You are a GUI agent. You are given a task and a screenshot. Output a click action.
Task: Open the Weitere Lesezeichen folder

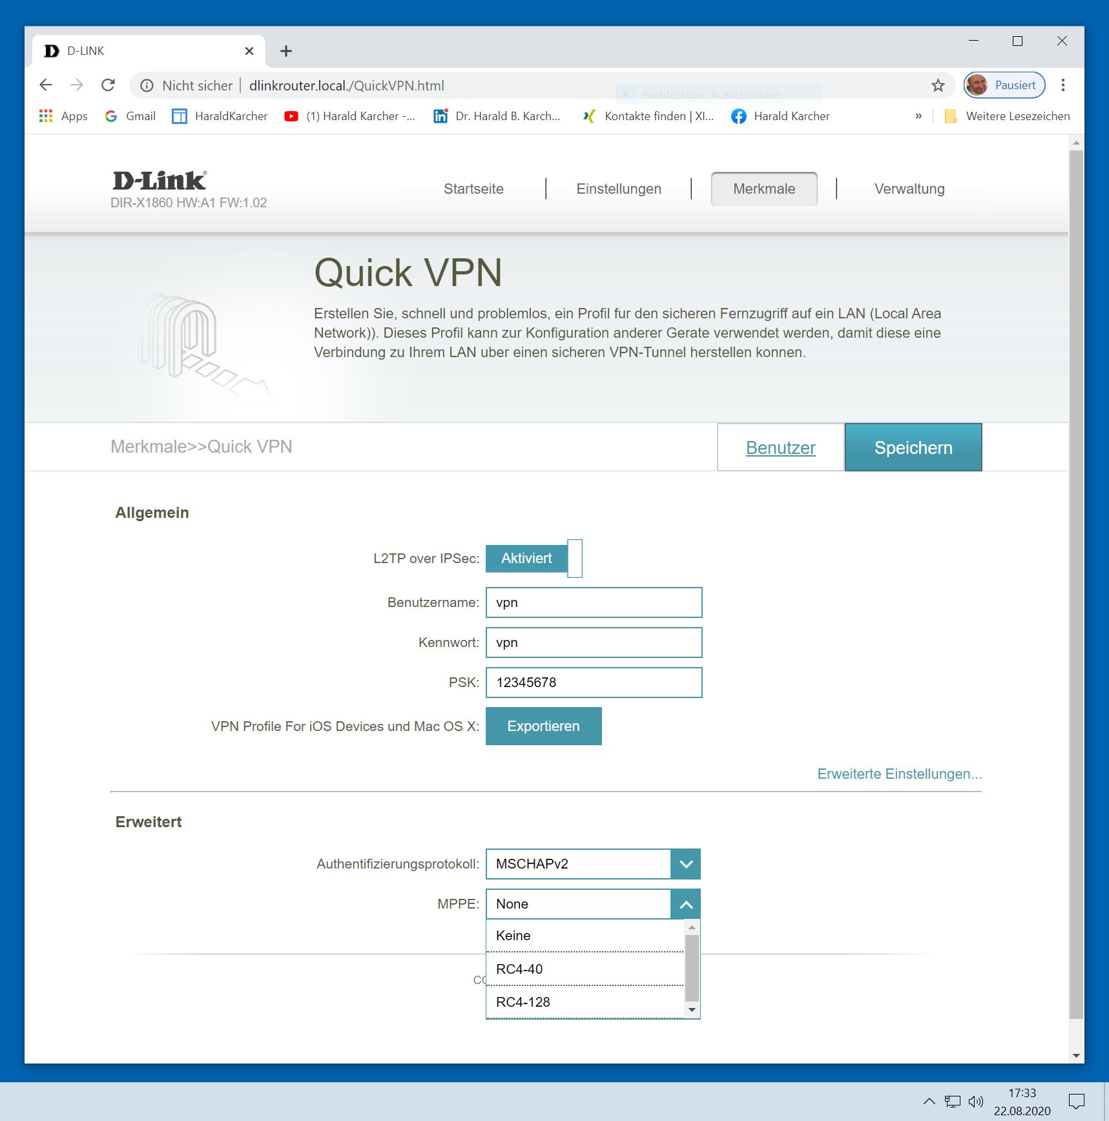(x=1007, y=116)
